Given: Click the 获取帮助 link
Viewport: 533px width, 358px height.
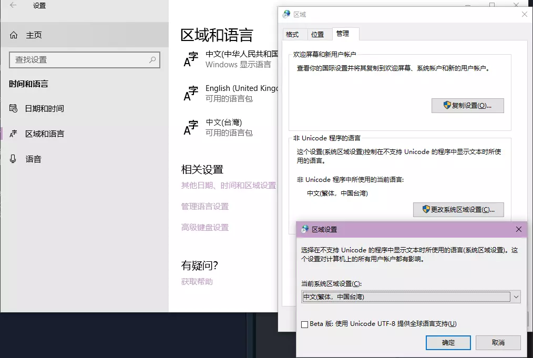Looking at the screenshot, I should (197, 281).
